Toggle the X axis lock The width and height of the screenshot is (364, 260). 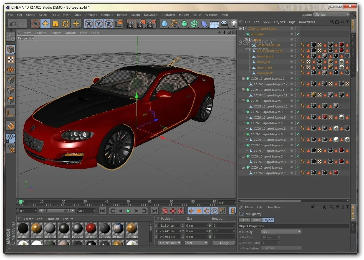[x=89, y=24]
